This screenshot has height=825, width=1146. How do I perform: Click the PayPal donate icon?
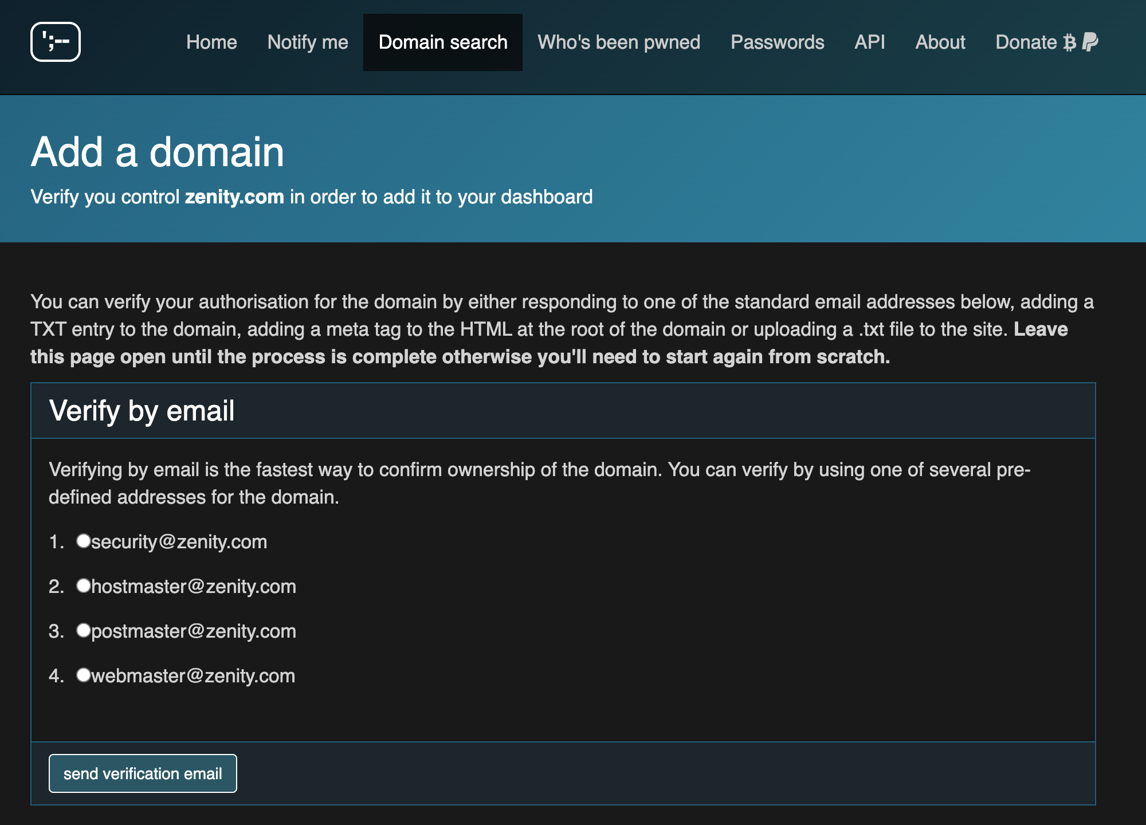click(x=1090, y=42)
